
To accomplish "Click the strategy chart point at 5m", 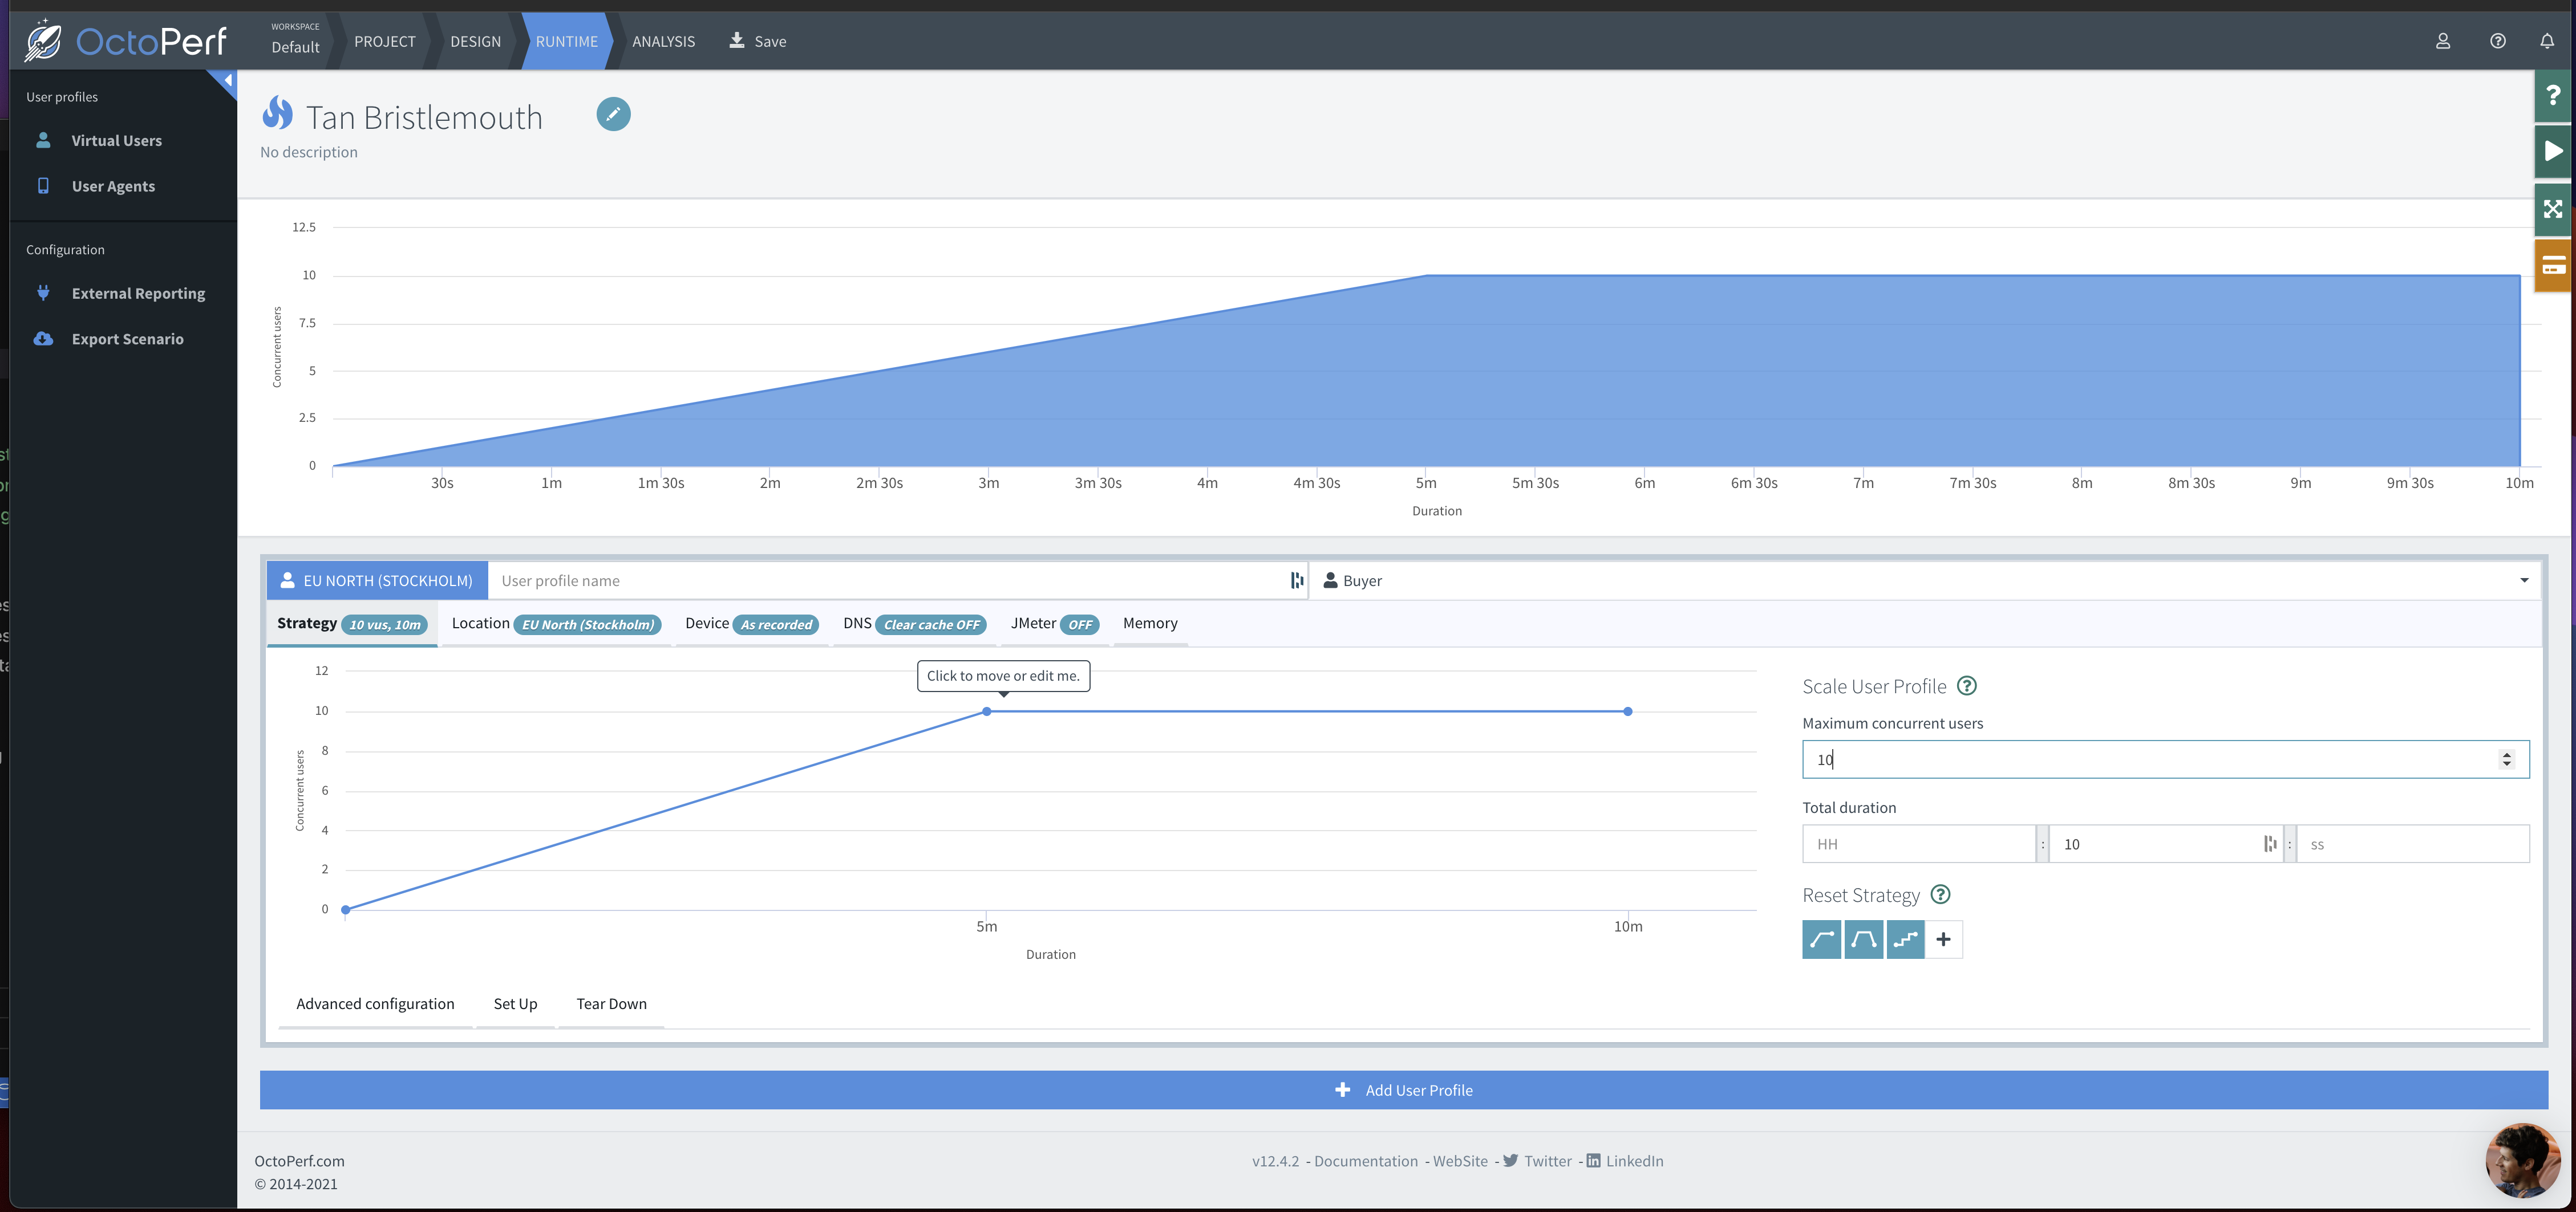I will [986, 711].
